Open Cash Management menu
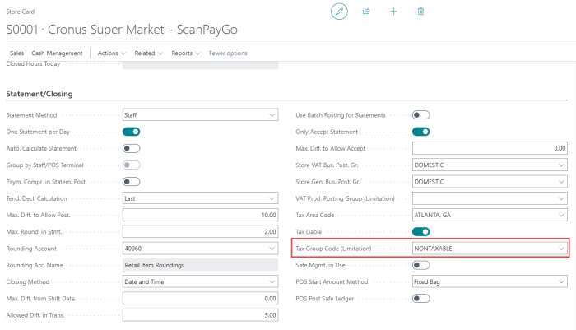 [x=57, y=53]
